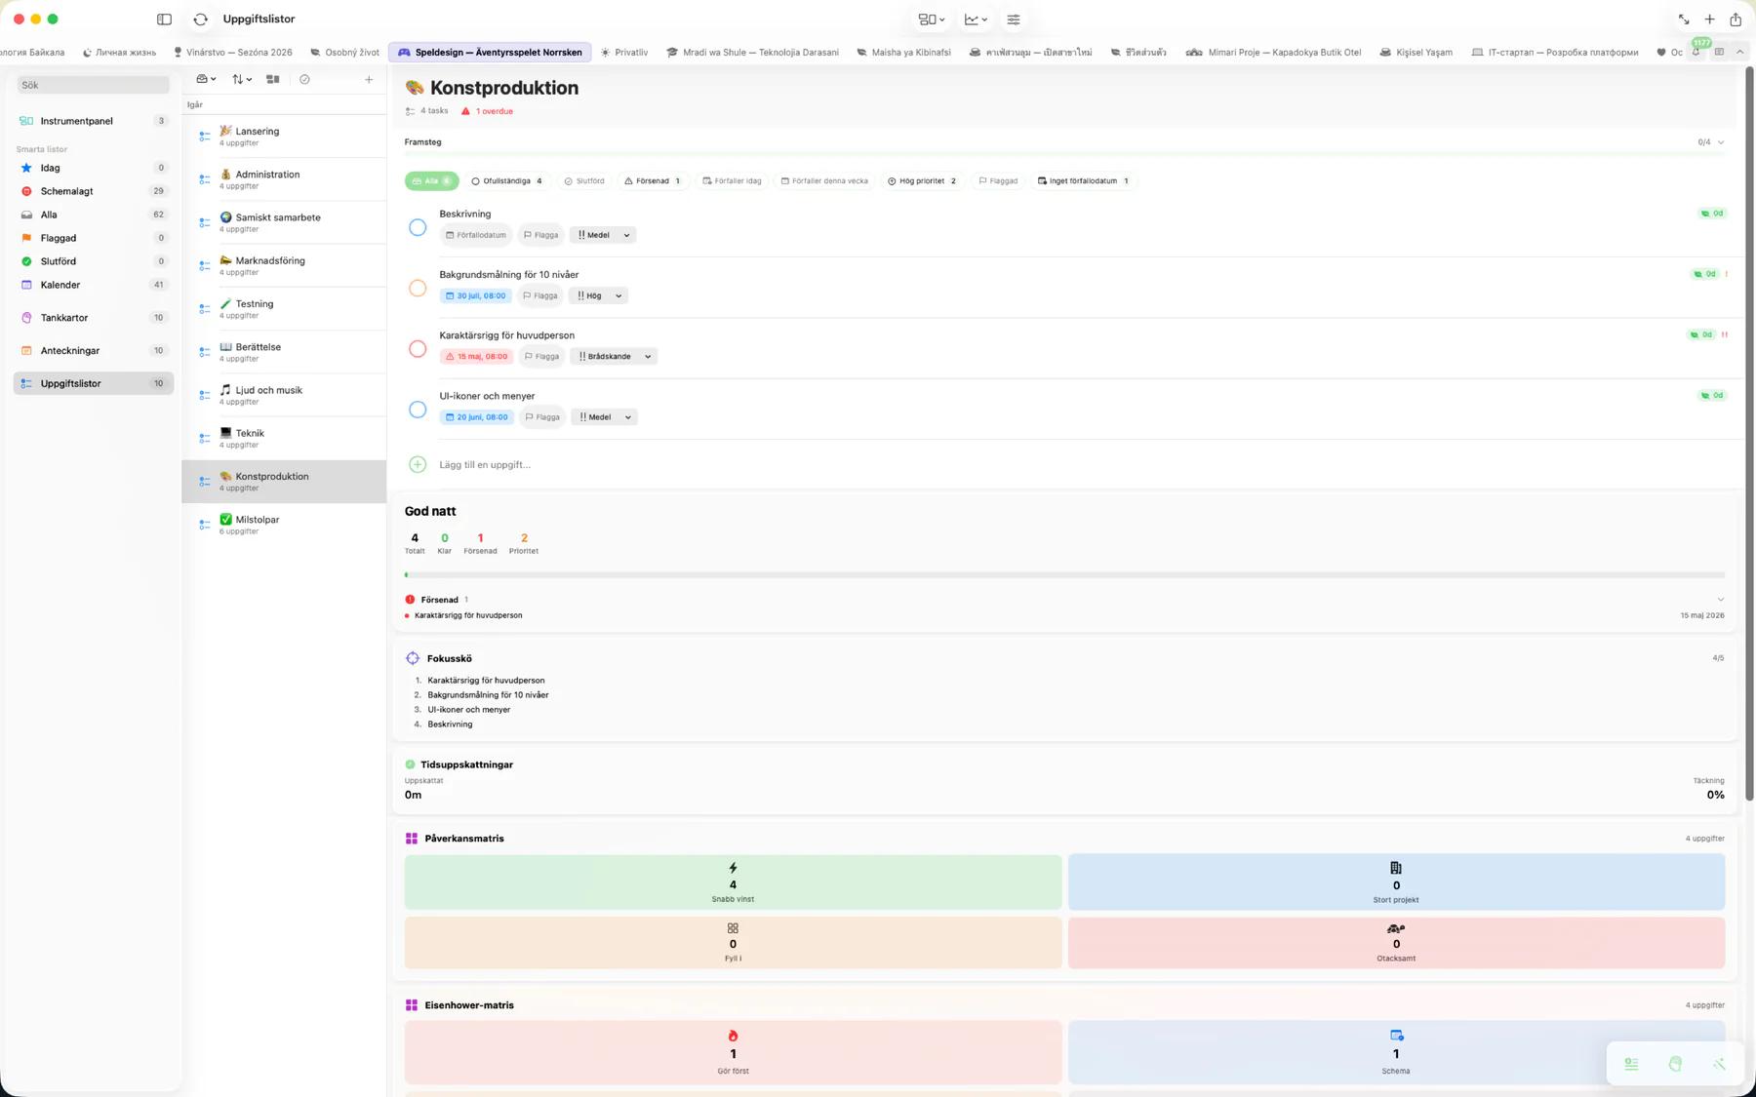Screen dimensions: 1756x1097
Task: Click the Eisenhower-matris grid icon
Action: pos(412,1005)
